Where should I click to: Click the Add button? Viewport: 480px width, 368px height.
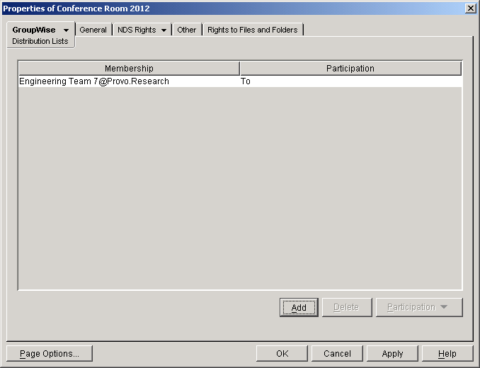click(x=299, y=307)
